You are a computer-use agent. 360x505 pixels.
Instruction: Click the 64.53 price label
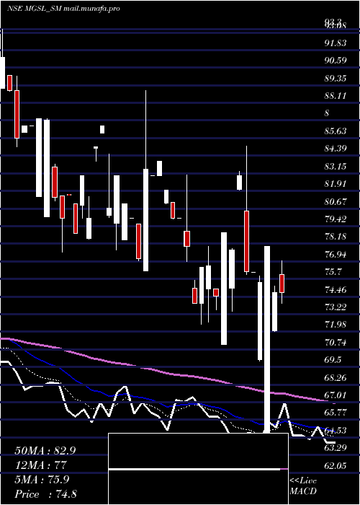(x=336, y=430)
